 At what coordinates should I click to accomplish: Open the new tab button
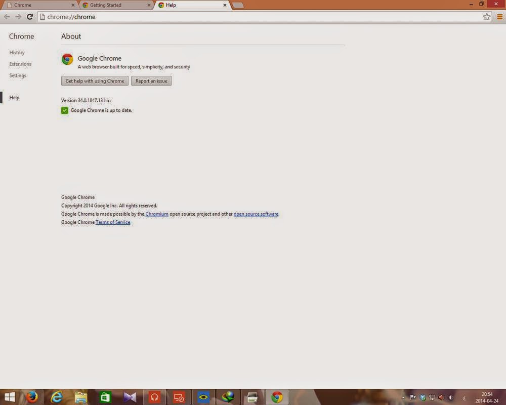coord(238,5)
